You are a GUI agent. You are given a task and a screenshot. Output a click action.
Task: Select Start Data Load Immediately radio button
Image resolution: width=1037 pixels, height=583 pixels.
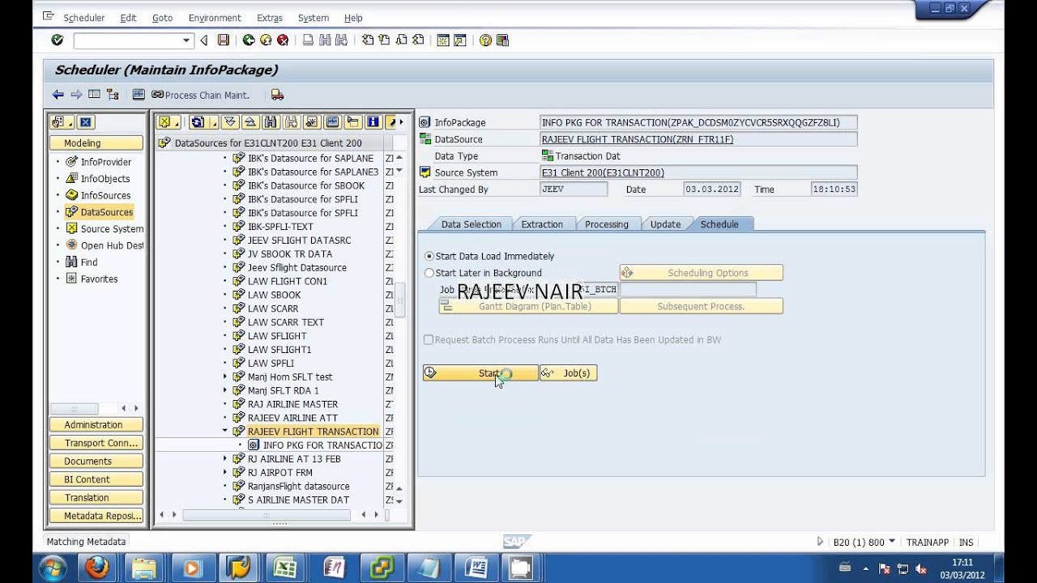(429, 256)
